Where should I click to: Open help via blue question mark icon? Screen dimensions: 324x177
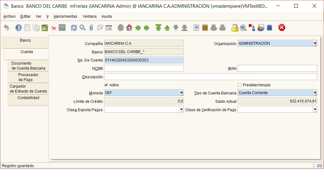tap(19, 27)
